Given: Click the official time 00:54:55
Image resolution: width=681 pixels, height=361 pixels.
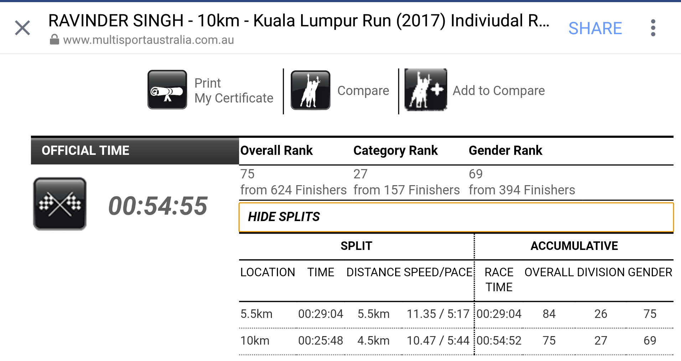Looking at the screenshot, I should [158, 206].
